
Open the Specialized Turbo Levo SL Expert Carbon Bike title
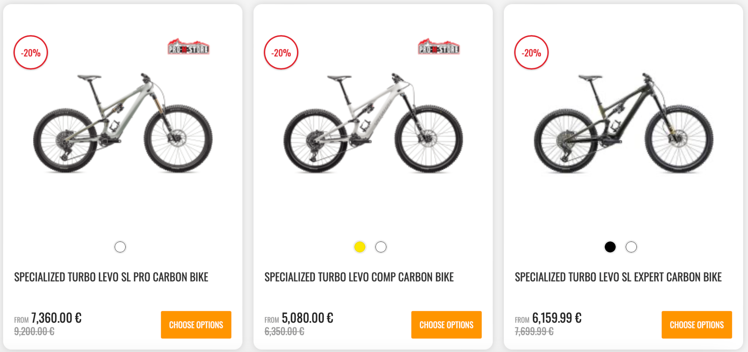[618, 277]
